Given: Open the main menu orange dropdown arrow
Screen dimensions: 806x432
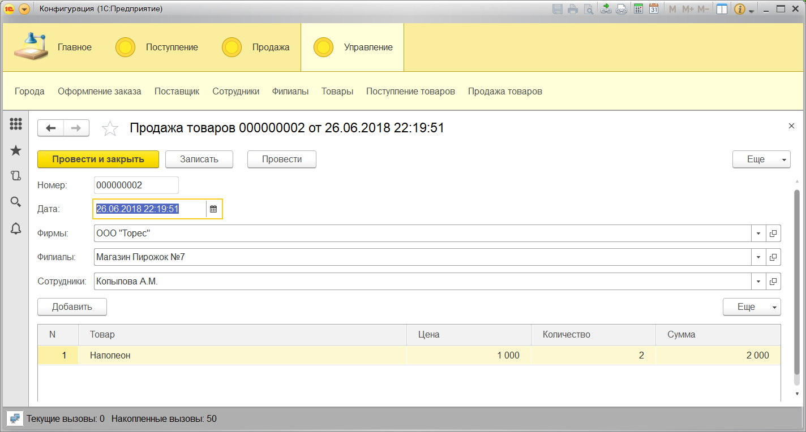Looking at the screenshot, I should tap(24, 9).
